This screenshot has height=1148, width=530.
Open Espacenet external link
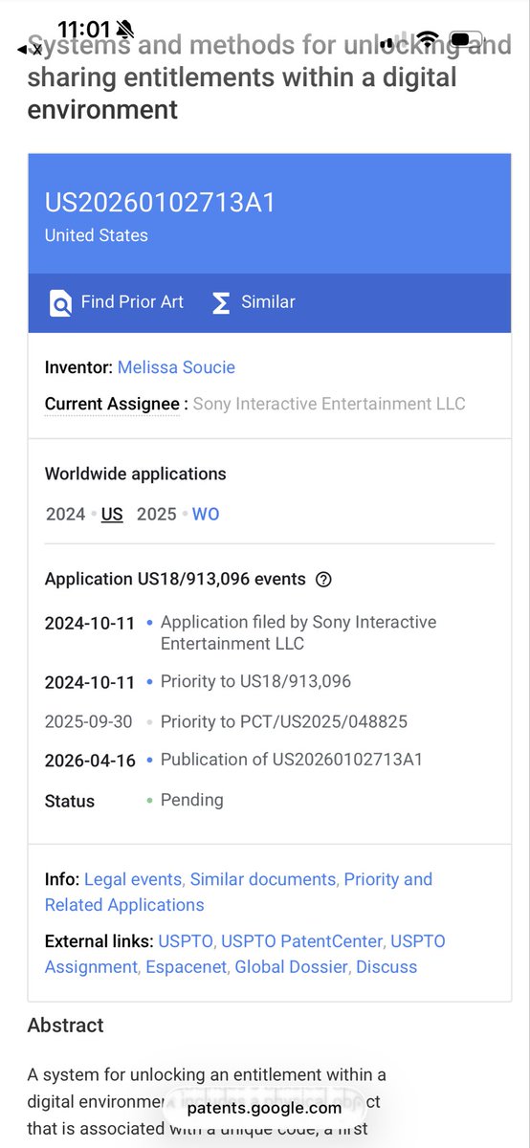tap(187, 967)
